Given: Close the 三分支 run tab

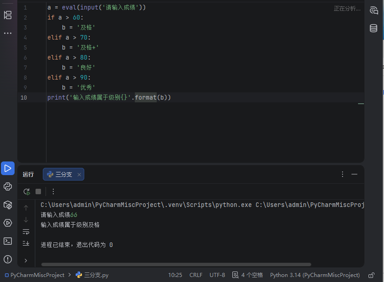Looking at the screenshot, I should tap(79, 175).
